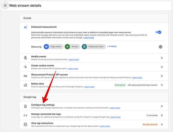
Task: Open Learn more for Manage connected tags
Action: tap(115, 117)
